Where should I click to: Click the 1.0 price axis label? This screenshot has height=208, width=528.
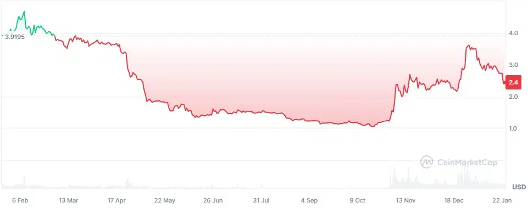tap(513, 128)
